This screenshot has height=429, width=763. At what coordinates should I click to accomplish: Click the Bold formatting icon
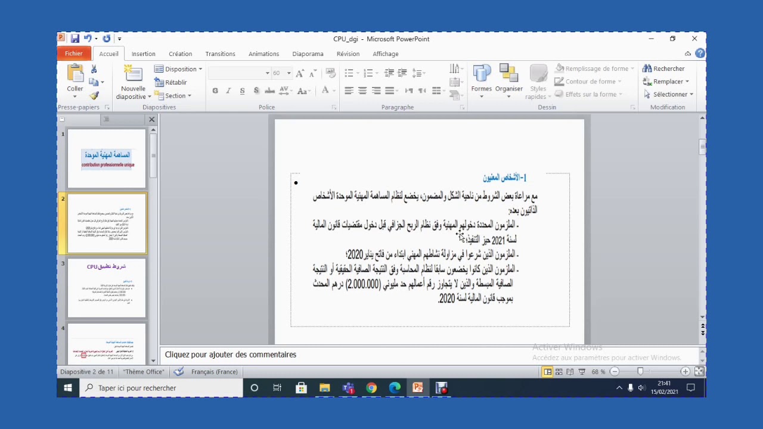coord(215,91)
